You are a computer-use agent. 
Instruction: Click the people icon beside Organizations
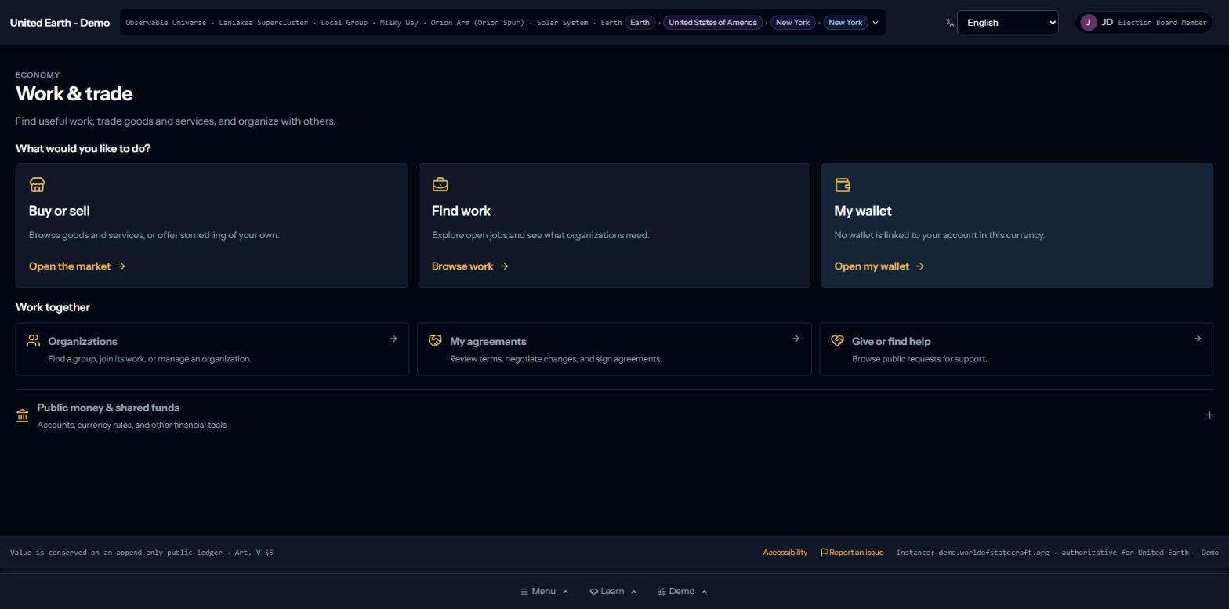[33, 341]
